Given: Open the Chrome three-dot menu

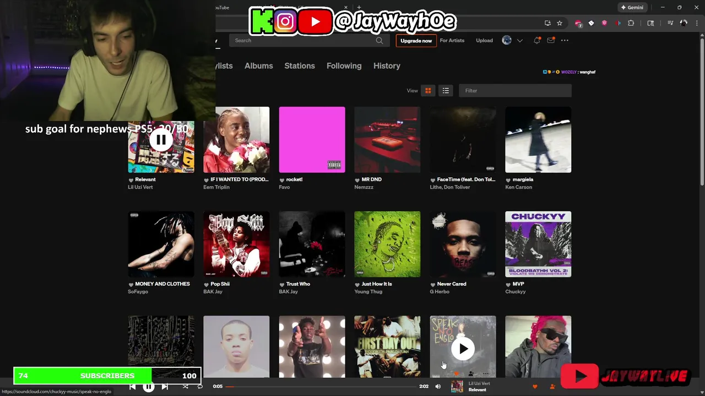Looking at the screenshot, I should coord(697,23).
